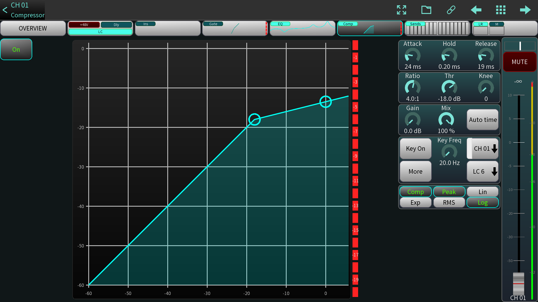Select the RMS detection mode
This screenshot has width=538, height=302.
[x=449, y=202]
